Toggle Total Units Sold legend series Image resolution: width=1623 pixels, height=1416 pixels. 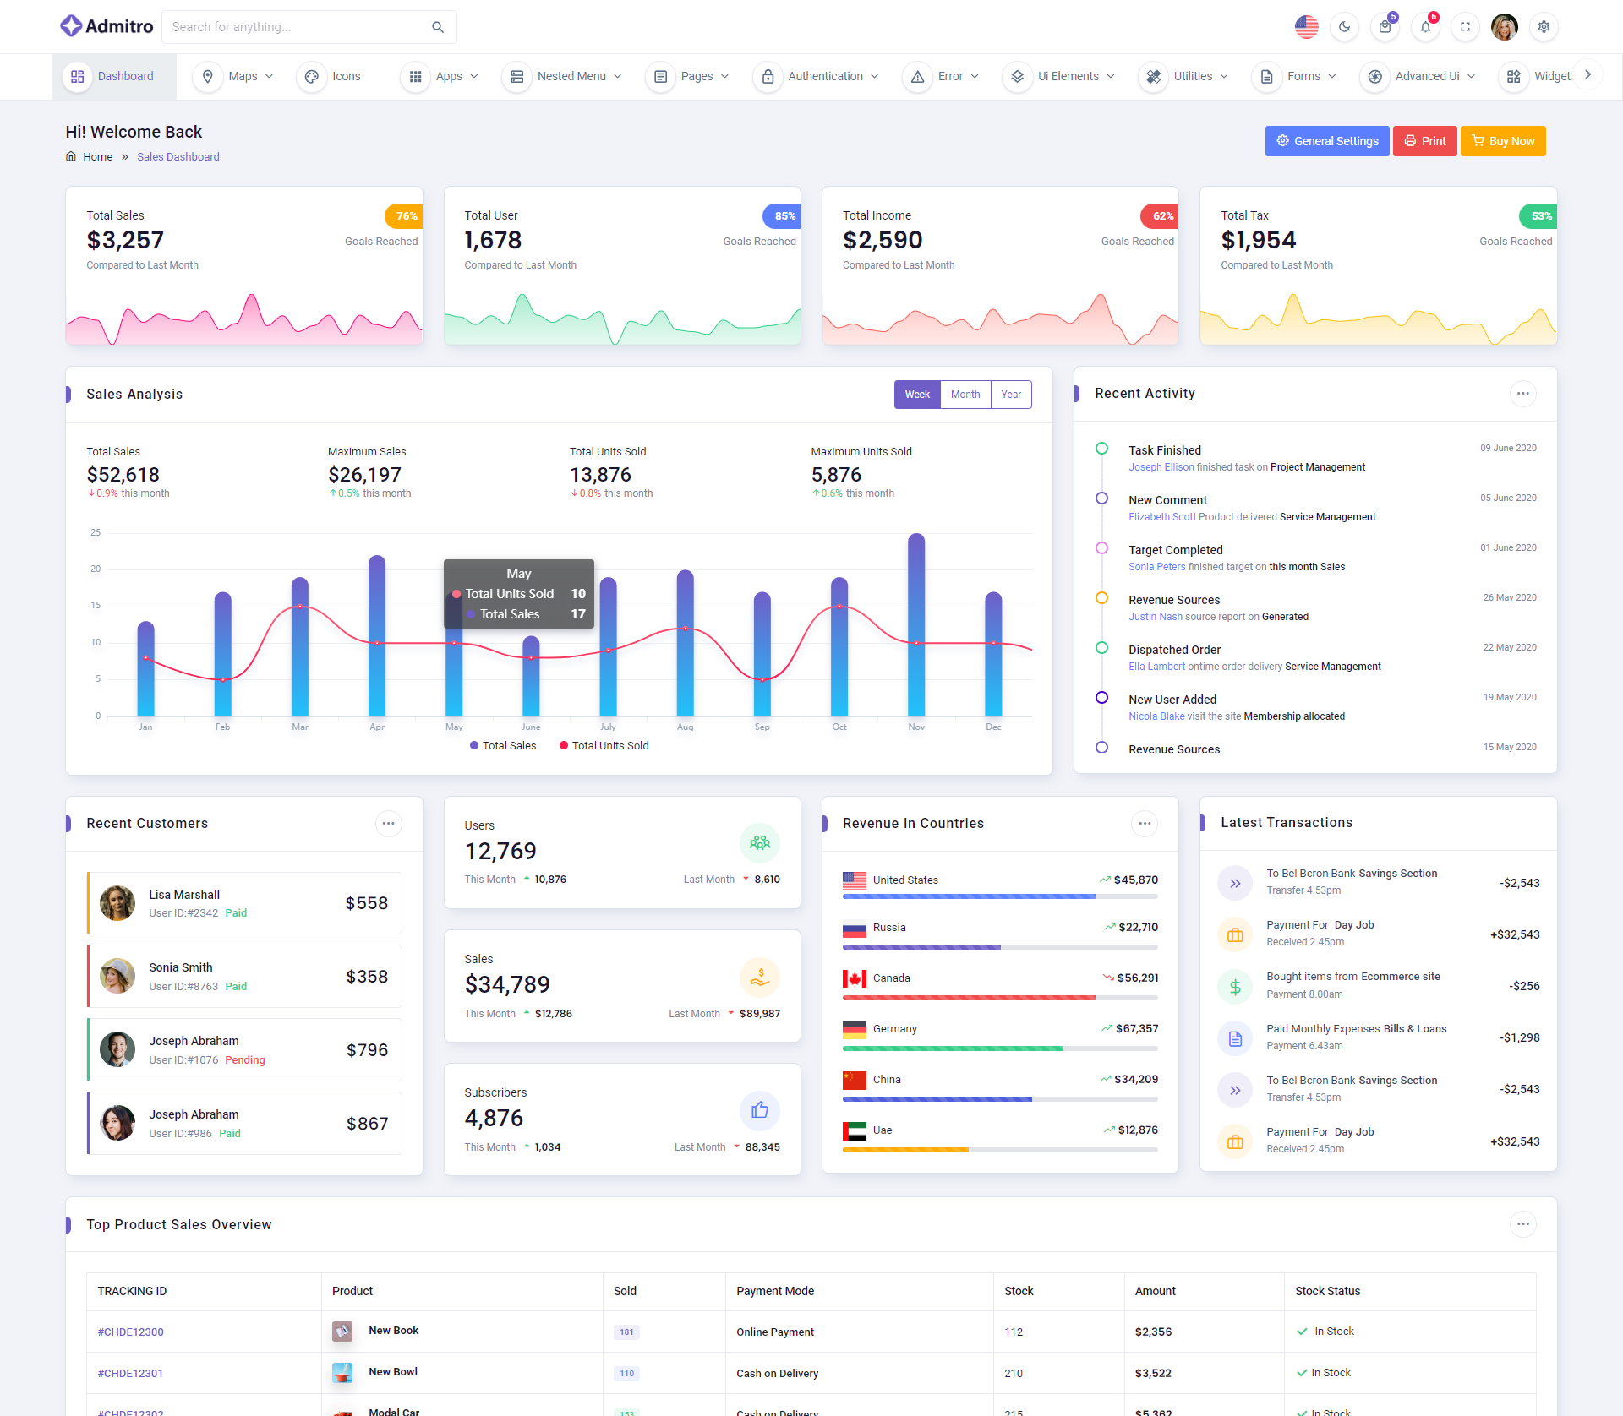tap(604, 746)
